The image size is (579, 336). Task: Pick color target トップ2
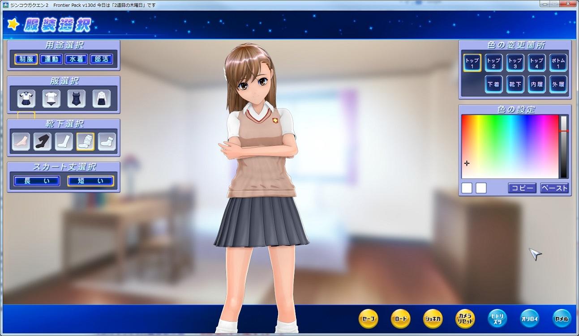(493, 63)
